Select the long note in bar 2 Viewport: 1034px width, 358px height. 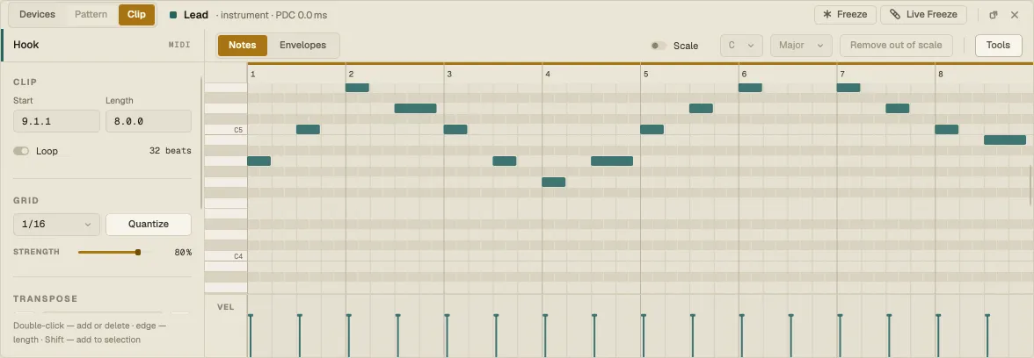point(415,109)
